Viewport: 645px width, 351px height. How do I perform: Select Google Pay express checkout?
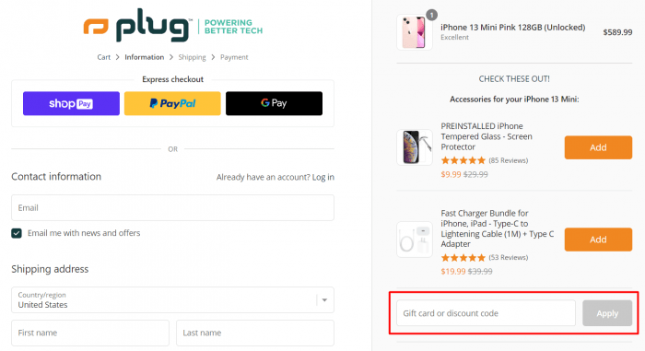pos(274,103)
